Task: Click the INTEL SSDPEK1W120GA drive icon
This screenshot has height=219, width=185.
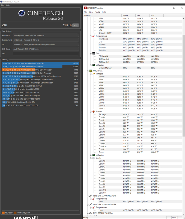Action: [91, 213]
